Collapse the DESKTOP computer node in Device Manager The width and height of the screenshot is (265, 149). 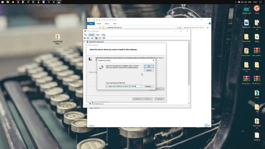point(84,42)
